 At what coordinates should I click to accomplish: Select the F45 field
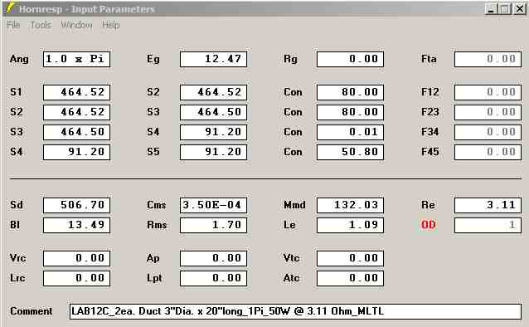(x=488, y=152)
